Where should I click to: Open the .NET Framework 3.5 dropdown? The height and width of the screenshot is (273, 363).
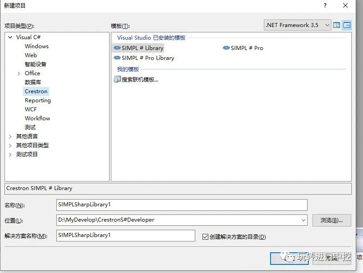[x=297, y=25]
